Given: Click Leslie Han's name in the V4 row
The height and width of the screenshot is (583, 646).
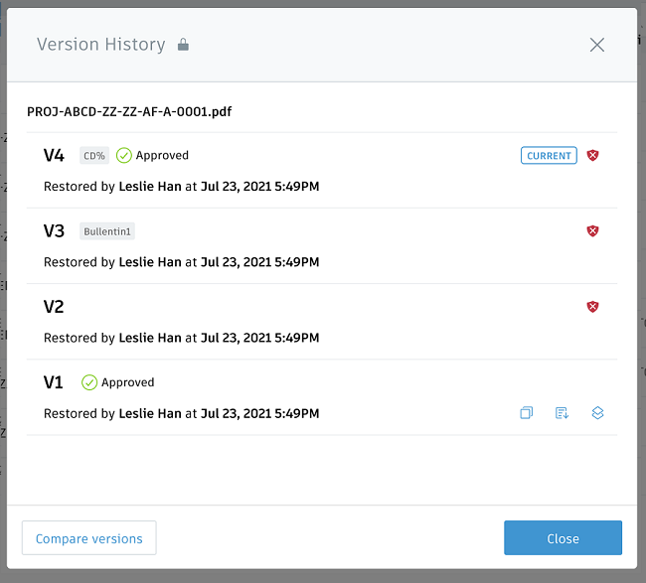Looking at the screenshot, I should tap(150, 187).
